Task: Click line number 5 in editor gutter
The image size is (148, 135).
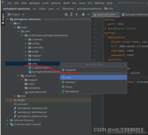Action: coord(95,37)
